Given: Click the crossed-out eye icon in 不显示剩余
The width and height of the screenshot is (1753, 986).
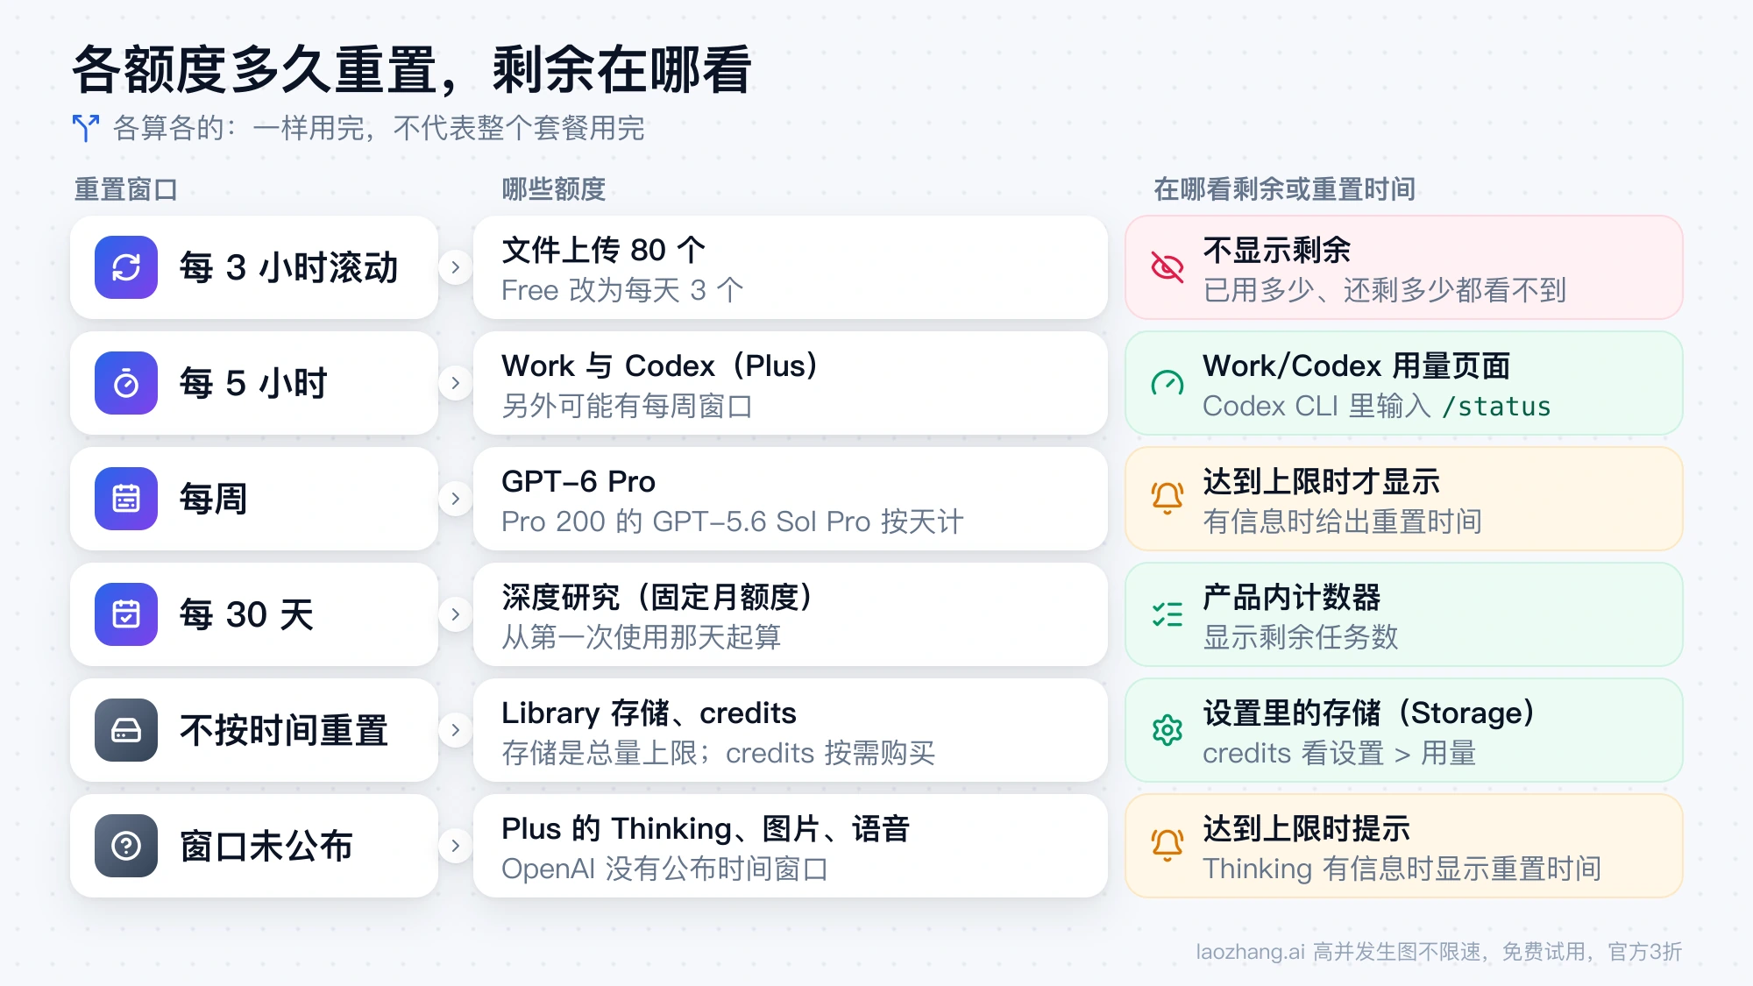Looking at the screenshot, I should [1167, 267].
